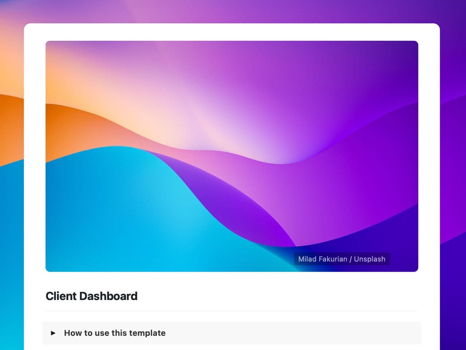Click the 'How to use this template' heading text
Image resolution: width=466 pixels, height=350 pixels.
(x=115, y=333)
